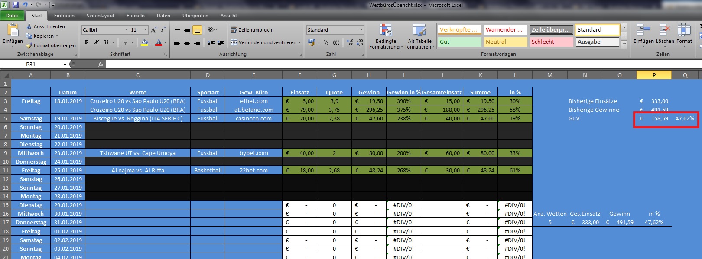Viewport: 702px width, 259px height.
Task: Center text horizontally
Action: [x=187, y=42]
